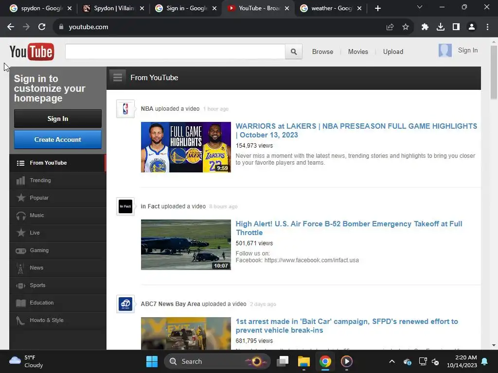Open the Browse link in the header
This screenshot has height=373, width=498.
(x=322, y=51)
